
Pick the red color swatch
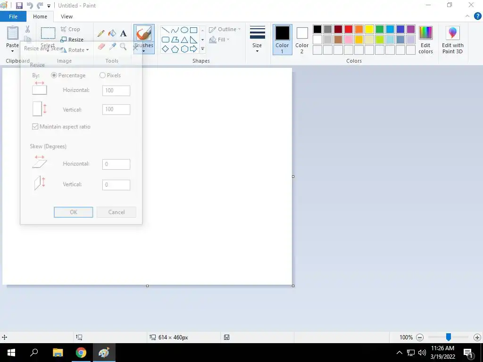click(349, 29)
